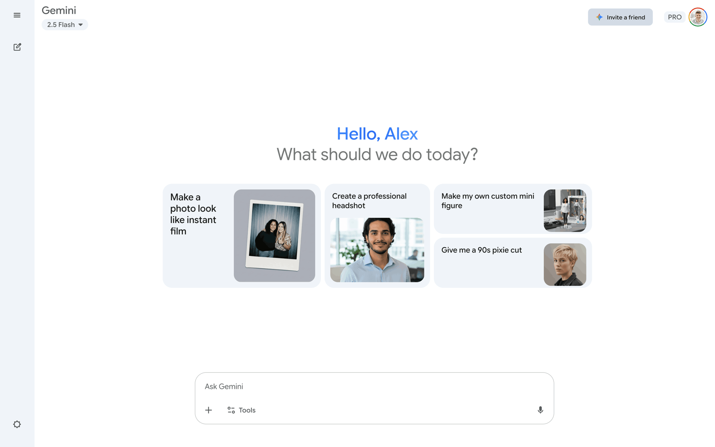Choose the "Make my own custom mini figure" card
This screenshot has width=715, height=447.
click(513, 209)
